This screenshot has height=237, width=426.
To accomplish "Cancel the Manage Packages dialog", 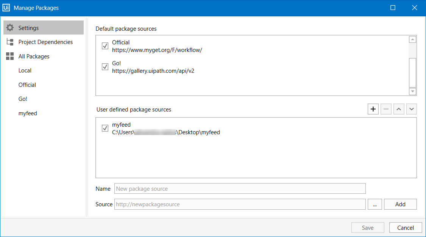I will (x=406, y=228).
